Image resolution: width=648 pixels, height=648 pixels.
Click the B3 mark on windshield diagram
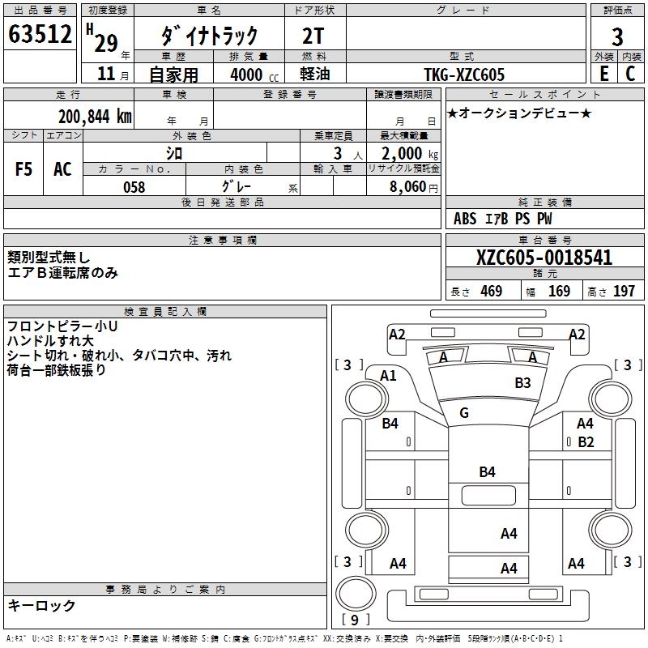(x=522, y=382)
